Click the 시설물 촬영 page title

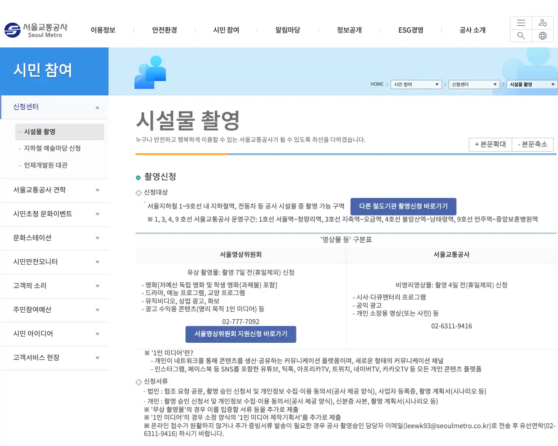(x=188, y=121)
